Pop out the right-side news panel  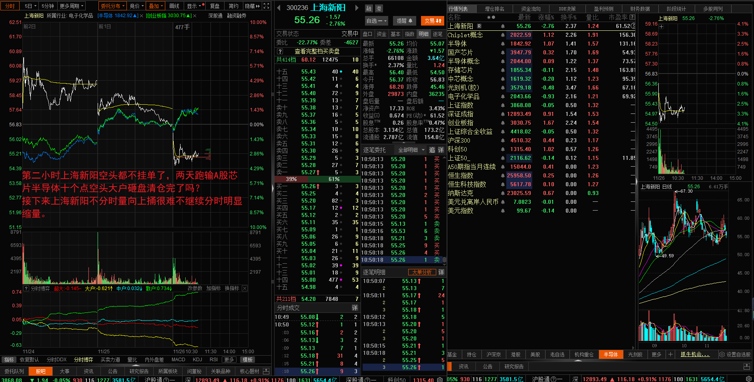click(747, 366)
